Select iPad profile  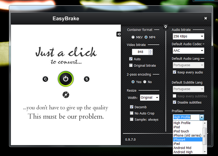[188, 144]
